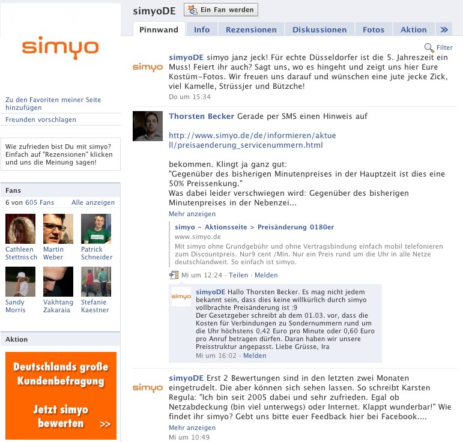Expand more tabs with double-arrow tab
Screen dimensions: 463x442
(444, 29)
